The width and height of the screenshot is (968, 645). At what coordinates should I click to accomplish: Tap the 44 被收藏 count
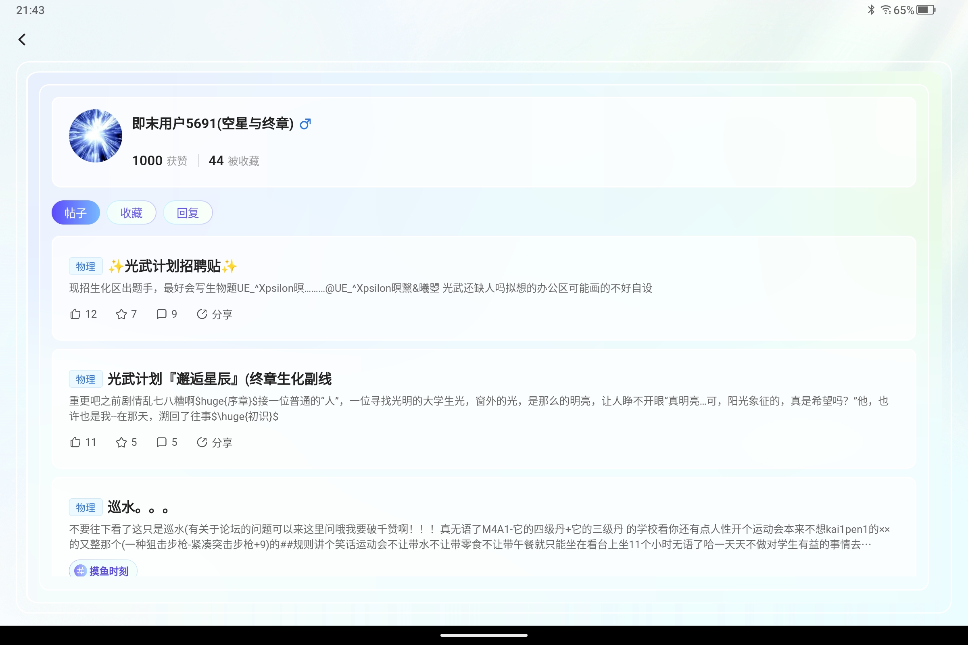(x=234, y=161)
